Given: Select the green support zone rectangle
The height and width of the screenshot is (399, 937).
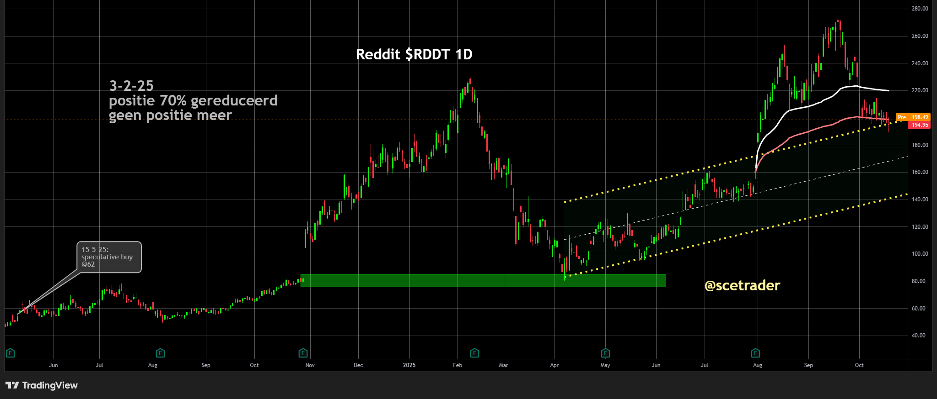Looking at the screenshot, I should click(x=483, y=280).
